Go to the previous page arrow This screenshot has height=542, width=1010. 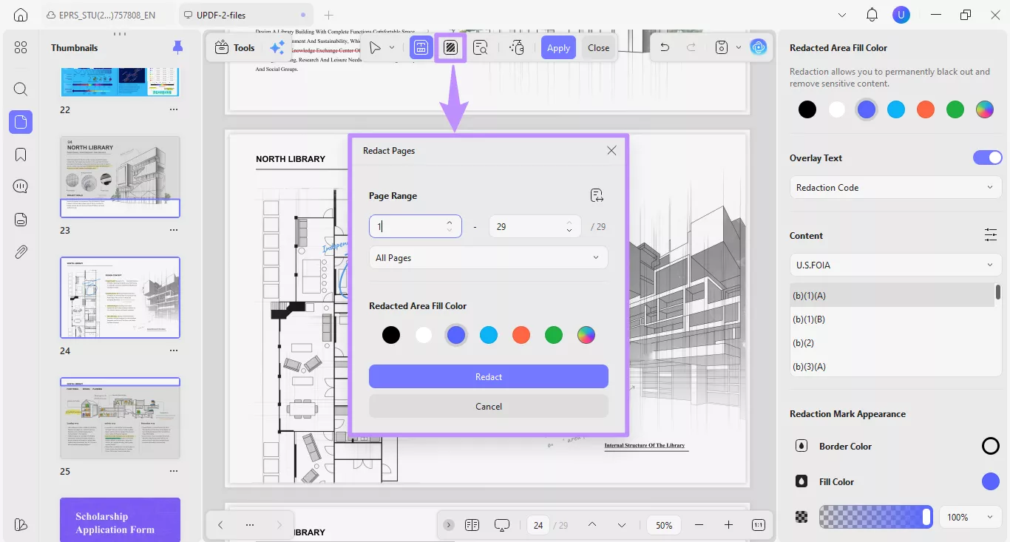click(592, 525)
